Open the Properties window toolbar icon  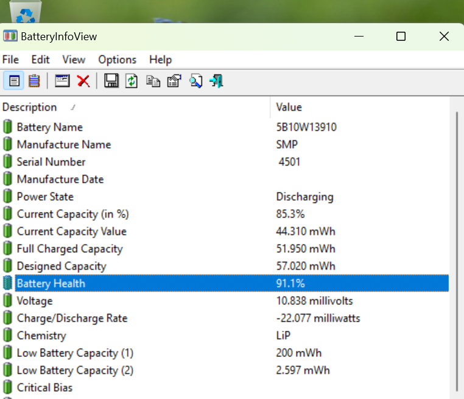[x=62, y=81]
